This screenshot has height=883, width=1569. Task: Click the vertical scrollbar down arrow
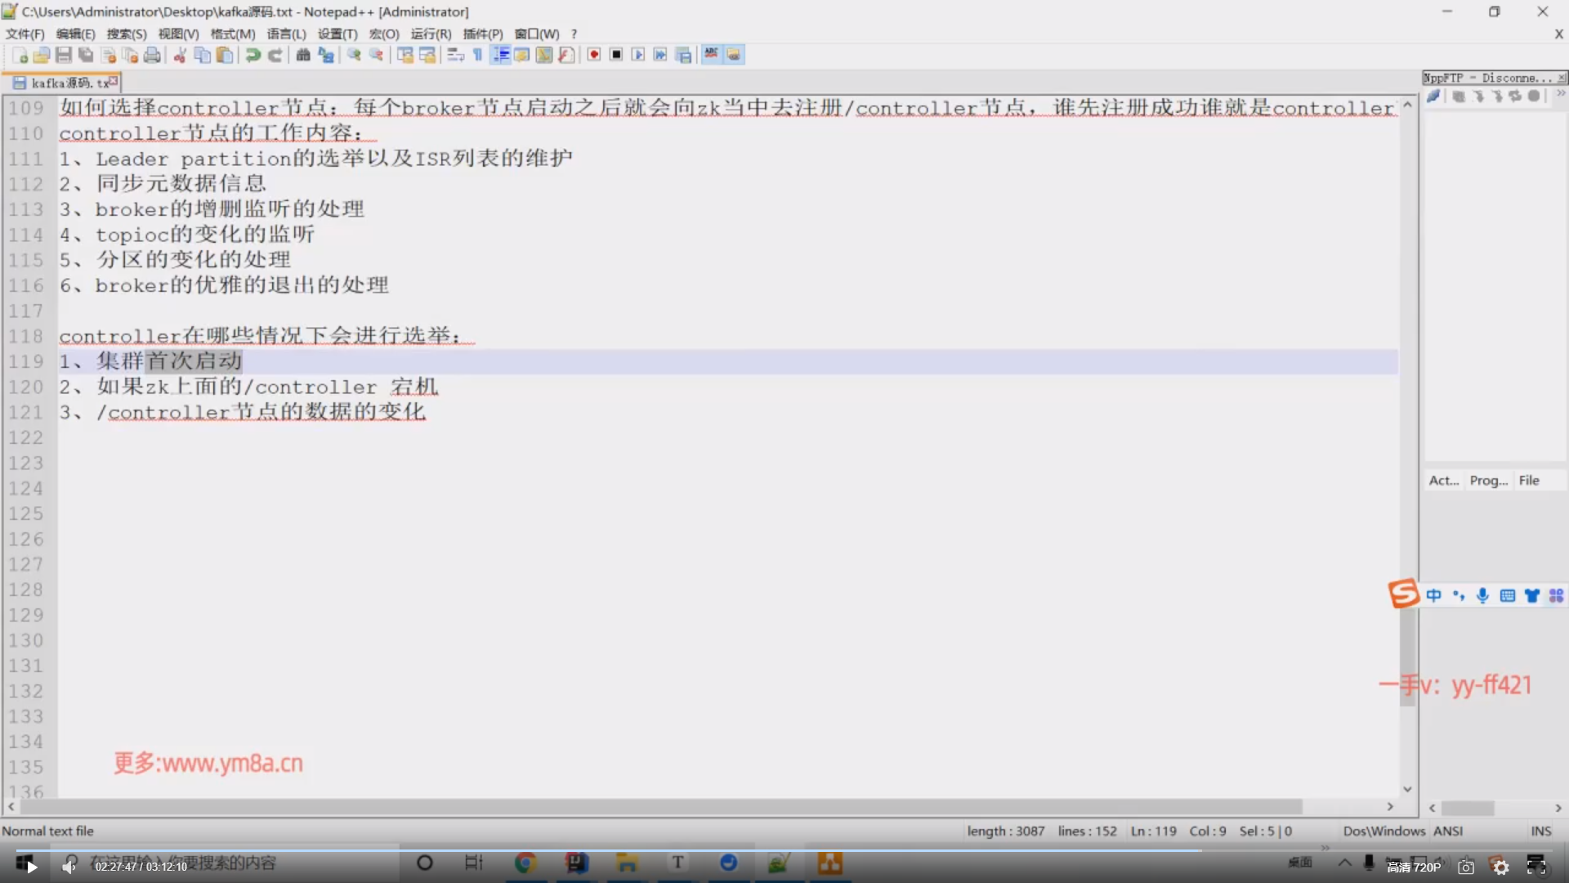[x=1407, y=789]
